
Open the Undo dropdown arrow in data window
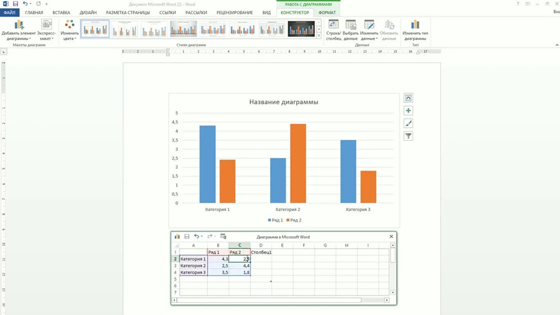coord(202,237)
